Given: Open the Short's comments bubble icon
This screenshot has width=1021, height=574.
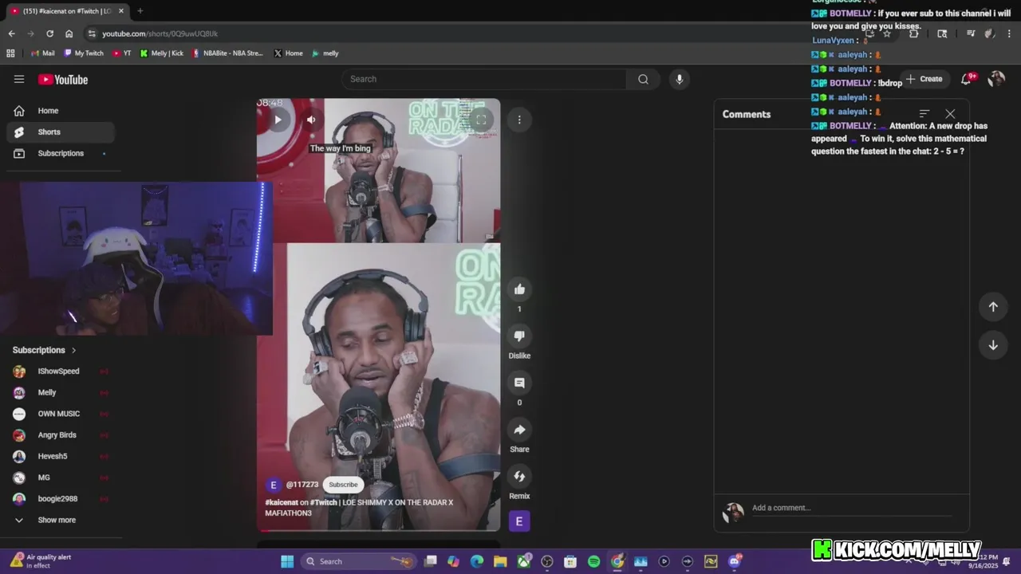Looking at the screenshot, I should (x=519, y=383).
